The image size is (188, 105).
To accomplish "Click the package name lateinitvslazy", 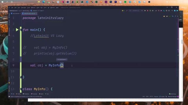I will [x=51, y=18].
